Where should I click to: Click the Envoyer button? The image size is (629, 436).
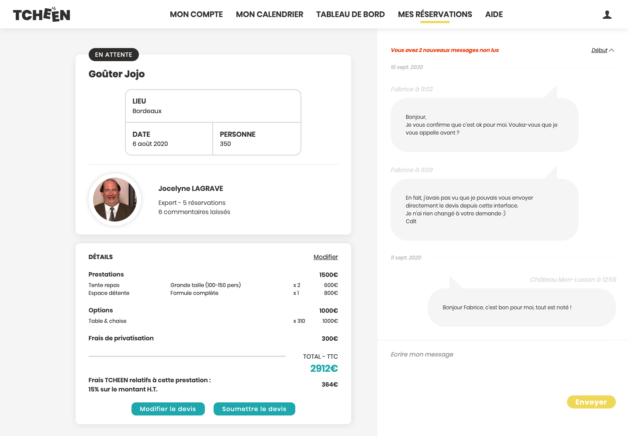click(591, 402)
